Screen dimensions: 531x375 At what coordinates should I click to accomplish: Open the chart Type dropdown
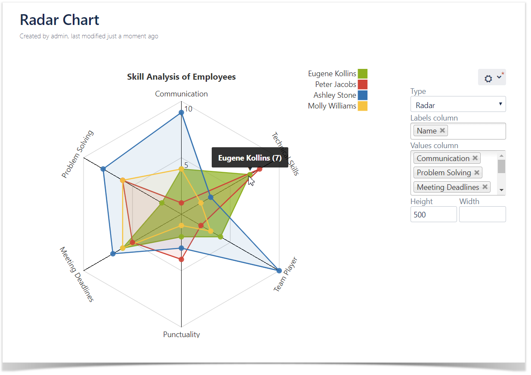pyautogui.click(x=458, y=105)
